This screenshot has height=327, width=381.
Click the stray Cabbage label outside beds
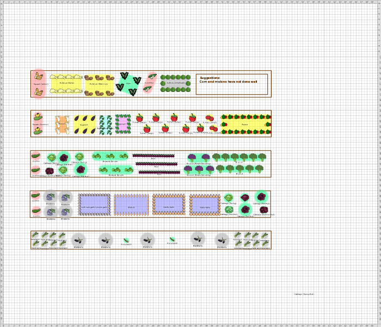coord(304,294)
